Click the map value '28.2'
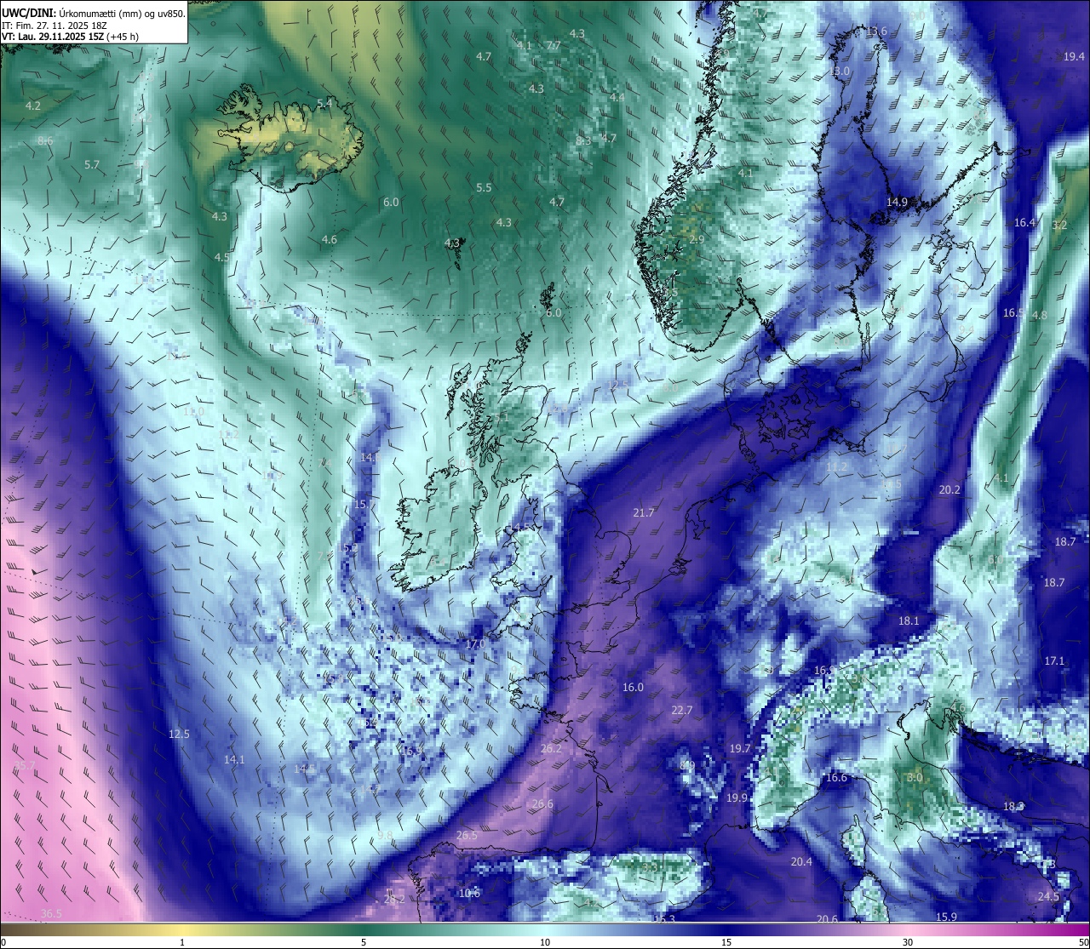The height and width of the screenshot is (949, 1090). pyautogui.click(x=394, y=899)
